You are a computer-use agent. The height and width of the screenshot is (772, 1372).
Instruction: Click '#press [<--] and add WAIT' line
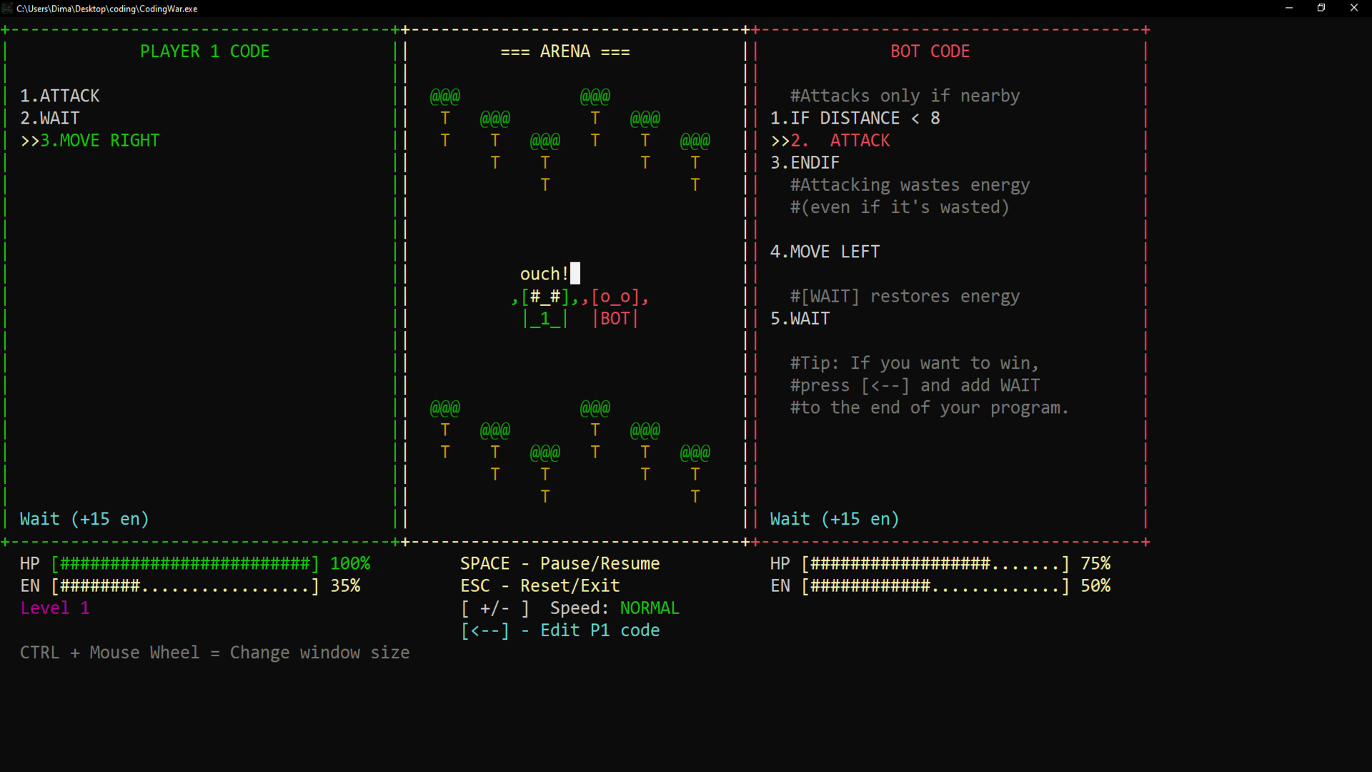pyautogui.click(x=915, y=385)
